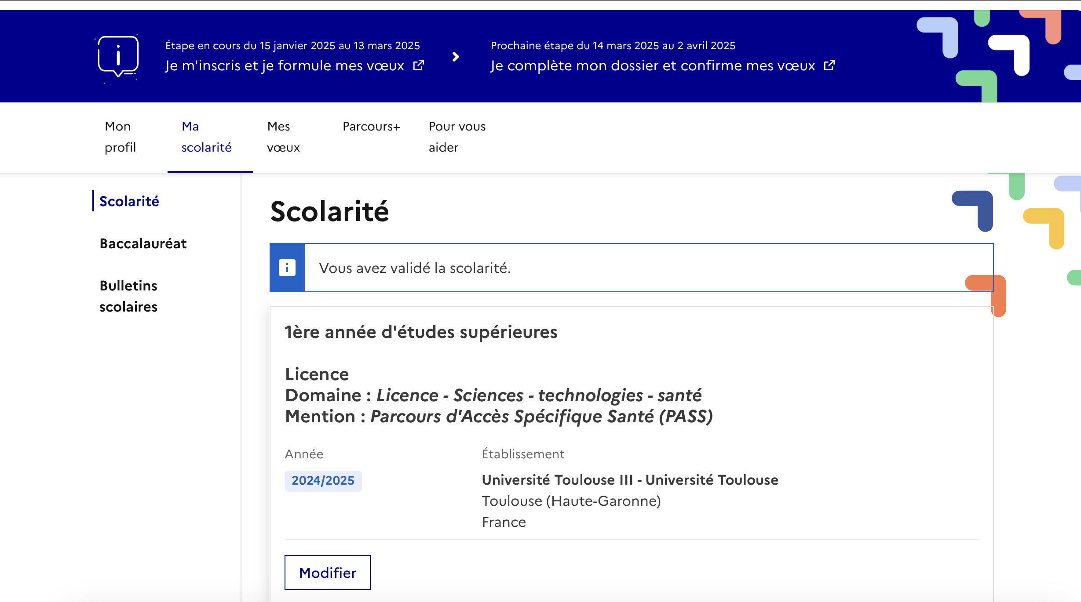The width and height of the screenshot is (1081, 602).
Task: Click the chevron arrow between the two steps
Action: click(x=456, y=57)
